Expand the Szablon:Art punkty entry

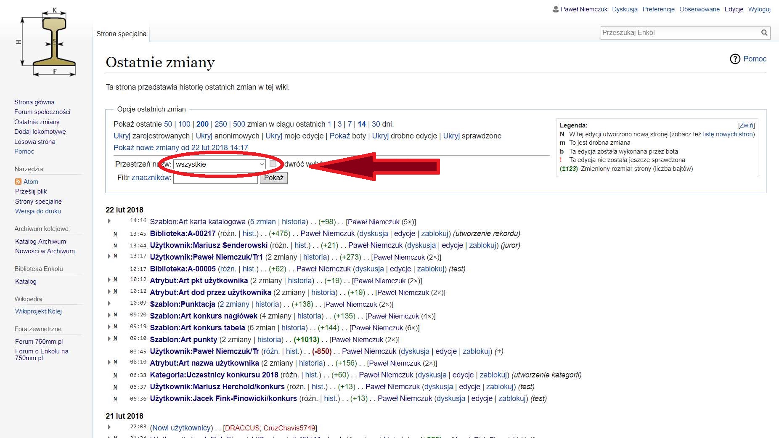pyautogui.click(x=109, y=339)
